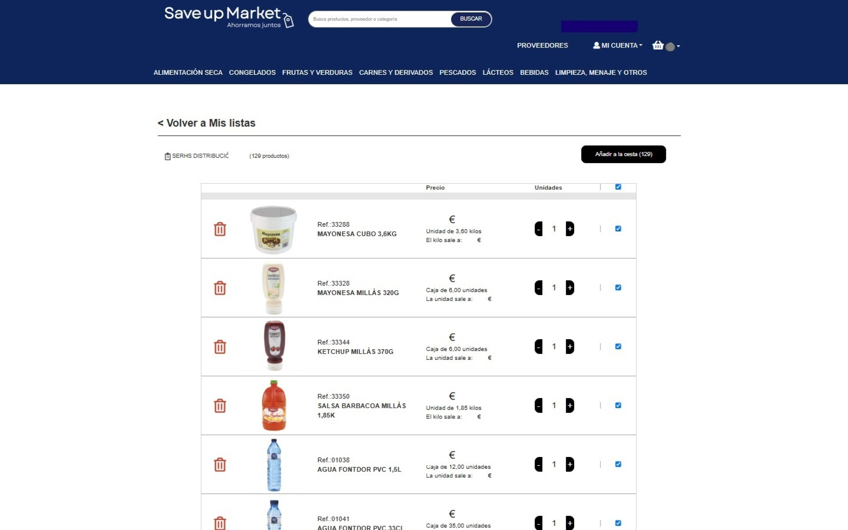
Task: Click Caja de 12,00 unidades text
Action: pos(458,467)
